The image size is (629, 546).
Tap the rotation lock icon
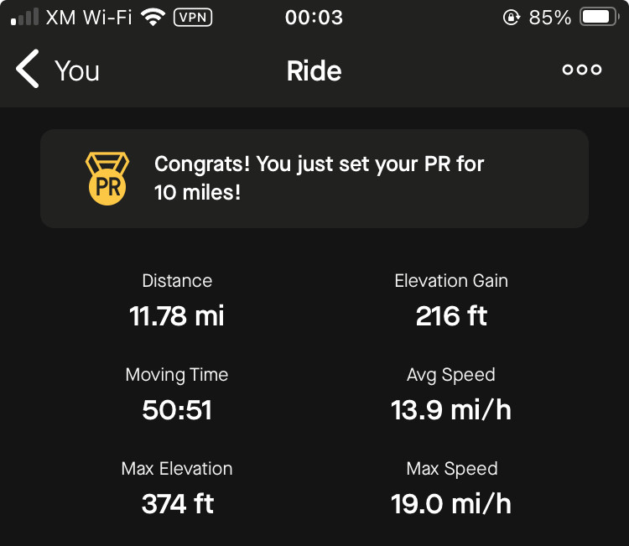[x=511, y=18]
